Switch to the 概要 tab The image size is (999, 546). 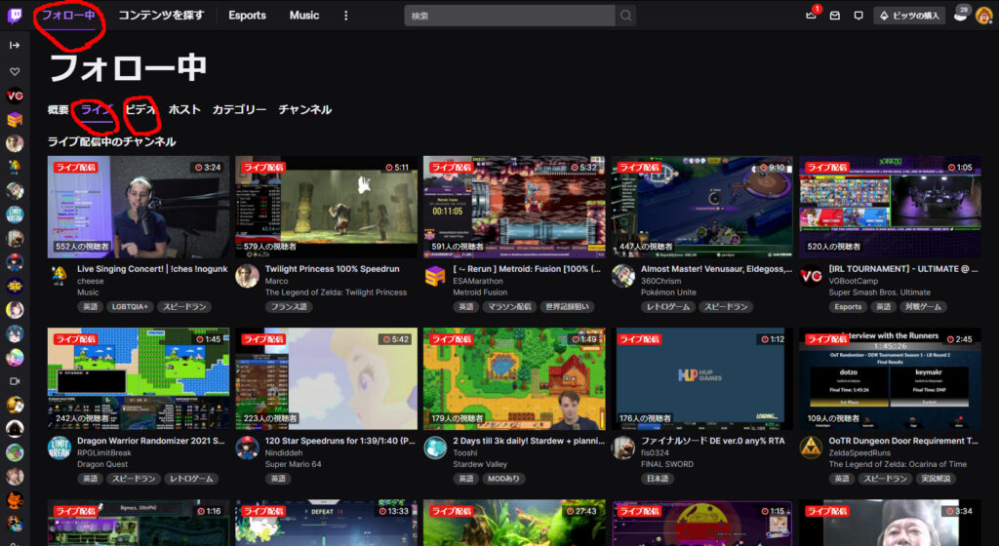(58, 109)
